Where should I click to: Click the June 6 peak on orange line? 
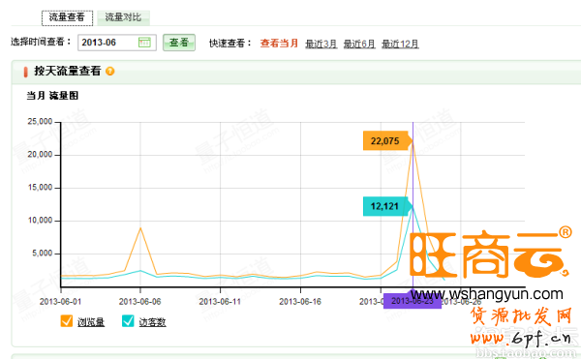click(x=140, y=228)
